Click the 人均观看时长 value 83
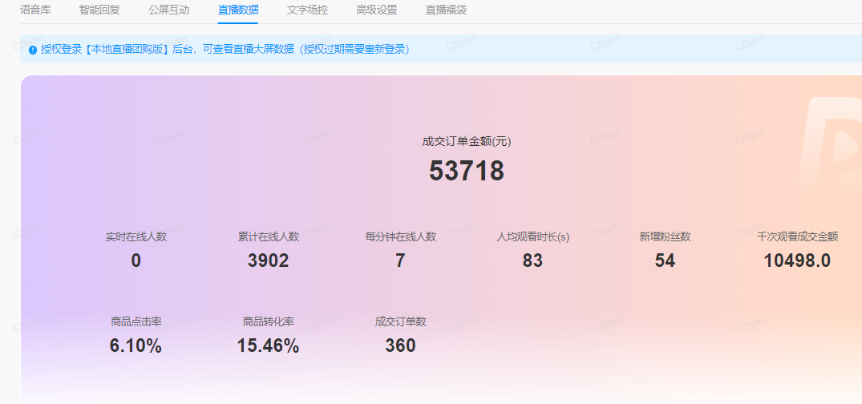 tap(532, 261)
